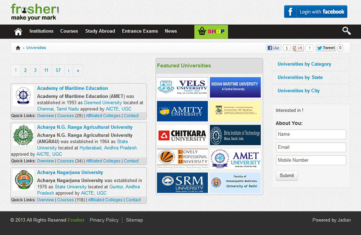
Task: Open Academy of Maritime Education title link
Action: click(x=73, y=88)
